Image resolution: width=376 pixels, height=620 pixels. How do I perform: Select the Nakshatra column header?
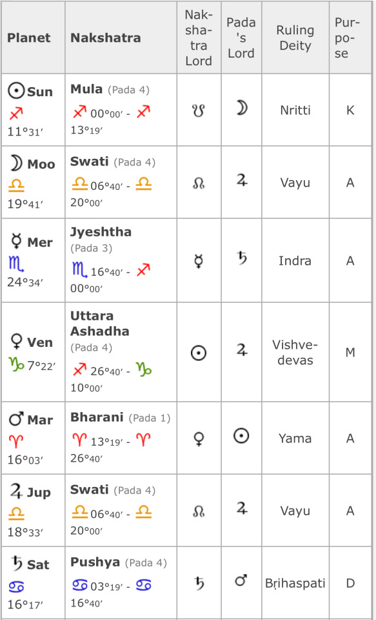coord(106,38)
